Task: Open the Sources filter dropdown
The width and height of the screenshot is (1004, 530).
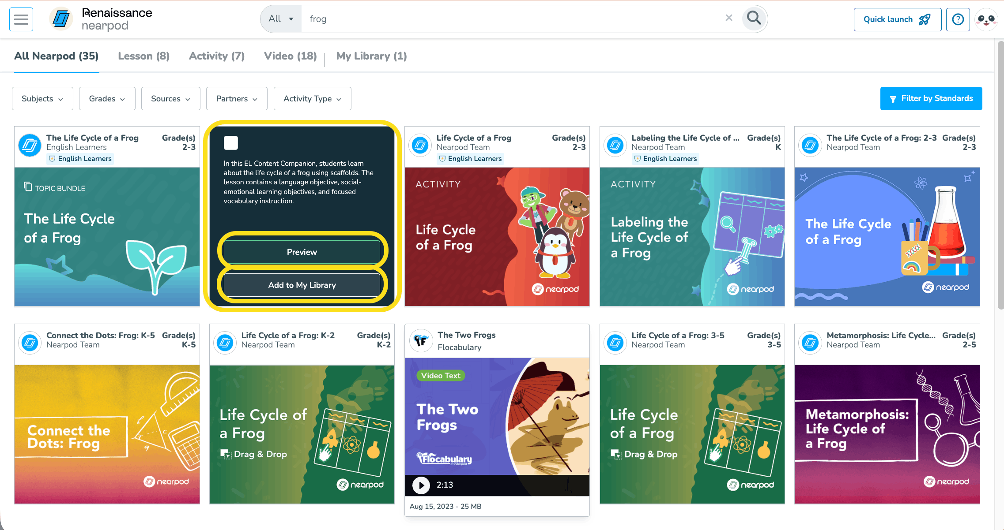Action: point(170,98)
